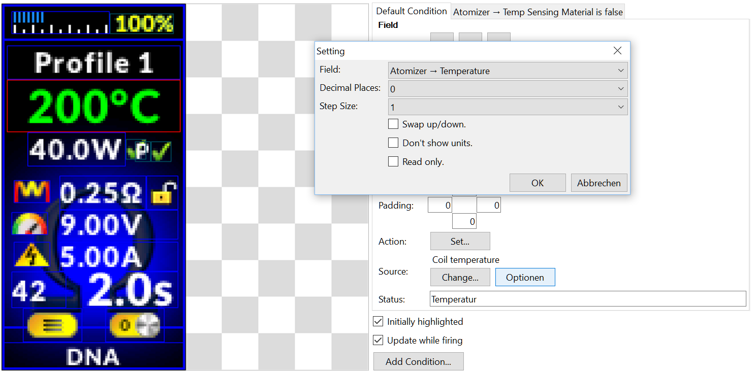
Task: Click the yellow menu button icon
Action: (x=52, y=325)
